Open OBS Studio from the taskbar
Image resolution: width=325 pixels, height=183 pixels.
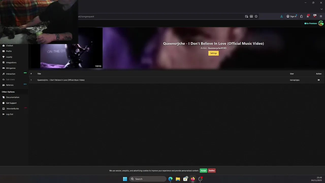click(x=200, y=179)
